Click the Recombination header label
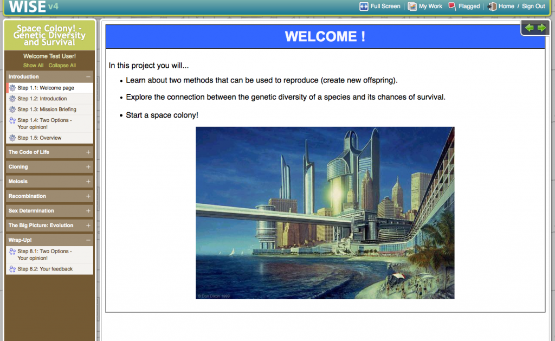The width and height of the screenshot is (555, 341). click(x=27, y=196)
